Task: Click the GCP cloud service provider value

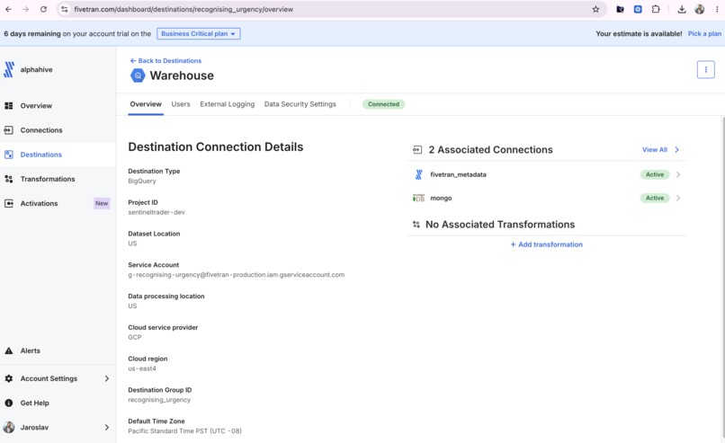Action: click(135, 337)
